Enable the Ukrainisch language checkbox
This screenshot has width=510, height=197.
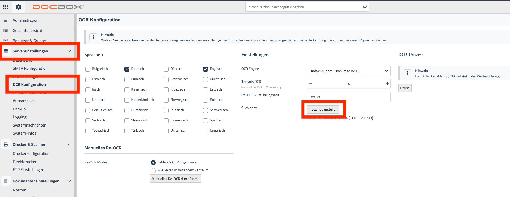click(x=166, y=131)
